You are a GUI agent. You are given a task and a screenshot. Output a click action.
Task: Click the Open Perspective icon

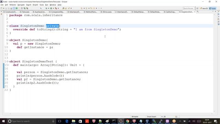point(197,8)
